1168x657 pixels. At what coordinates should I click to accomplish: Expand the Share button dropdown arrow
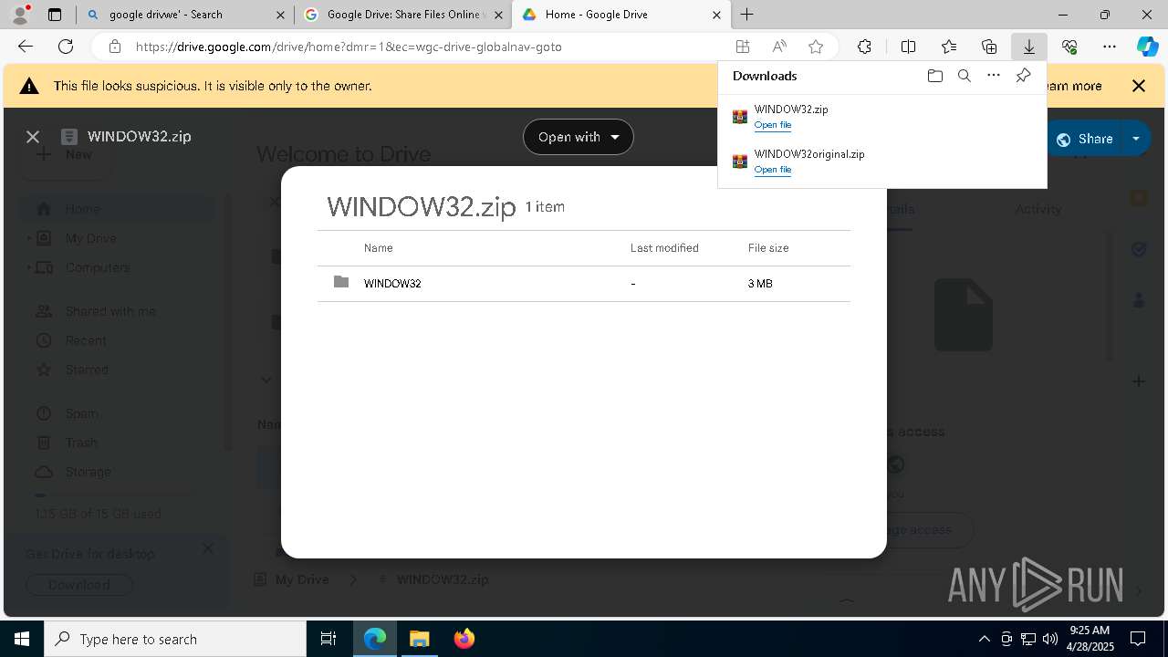coord(1136,139)
